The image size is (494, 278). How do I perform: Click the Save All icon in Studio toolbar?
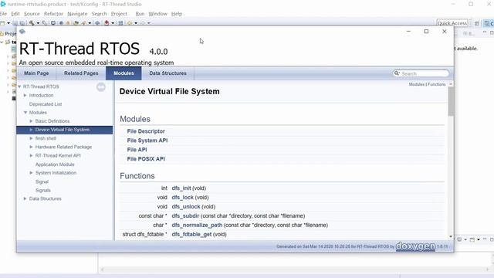(x=22, y=23)
